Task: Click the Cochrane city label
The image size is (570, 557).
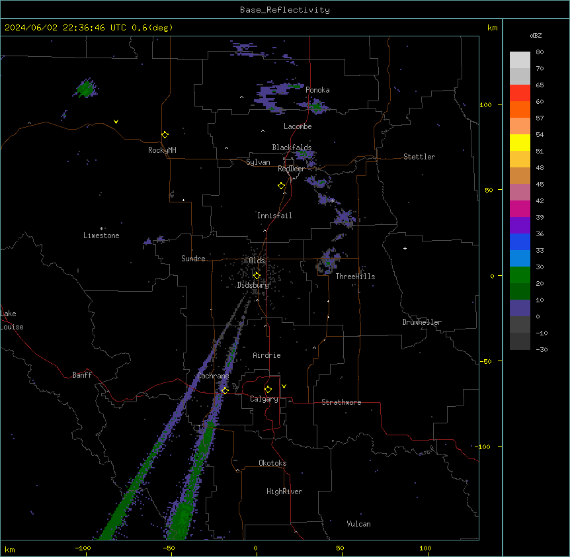Action: click(x=213, y=376)
